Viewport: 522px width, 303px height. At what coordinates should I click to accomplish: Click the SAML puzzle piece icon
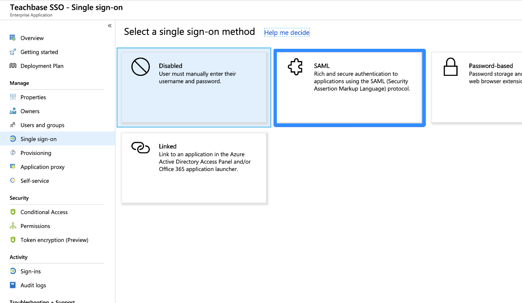point(295,67)
